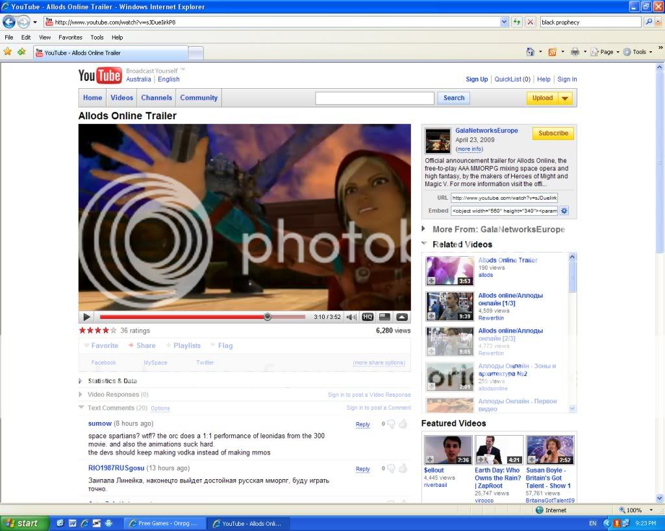Click the Internet Explorer Refresh icon
The width and height of the screenshot is (665, 531).
click(517, 22)
